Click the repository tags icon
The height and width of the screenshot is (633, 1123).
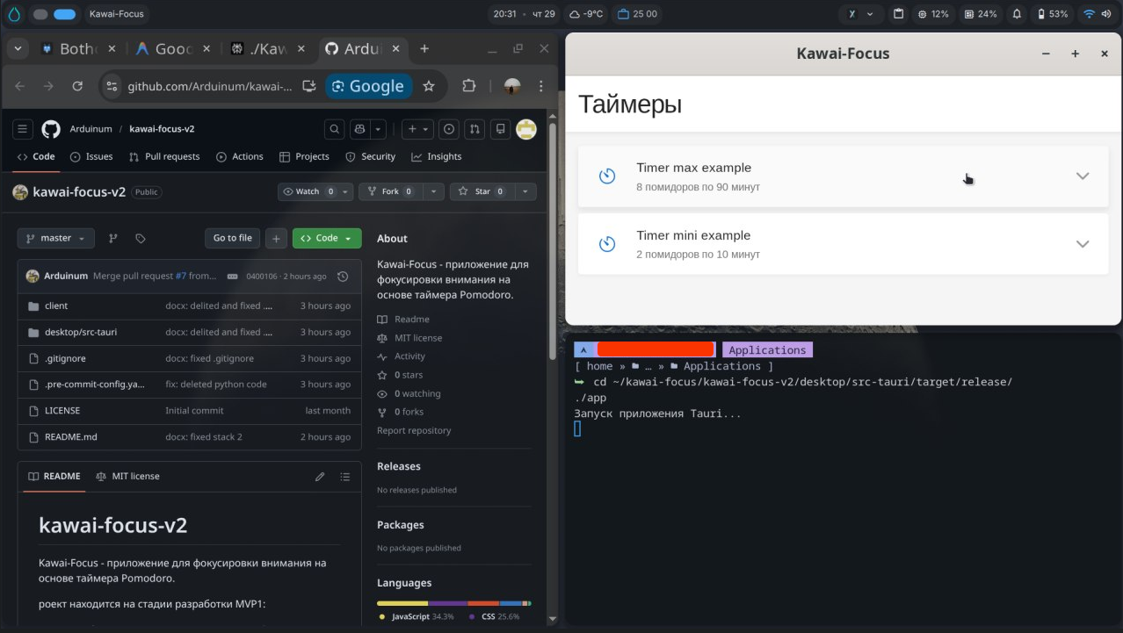(x=140, y=238)
